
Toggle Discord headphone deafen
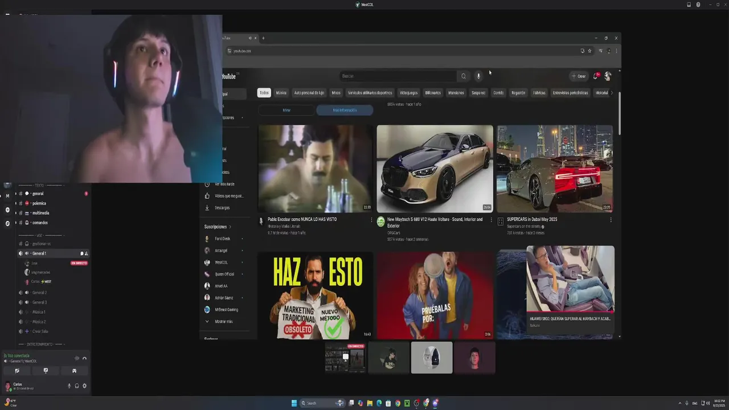[x=77, y=386]
